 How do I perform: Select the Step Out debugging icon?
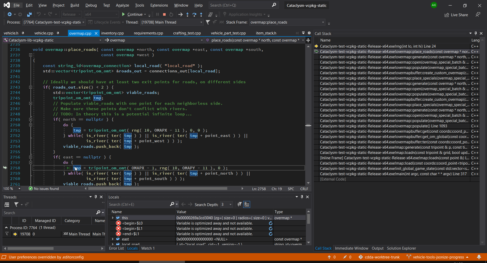201,14
